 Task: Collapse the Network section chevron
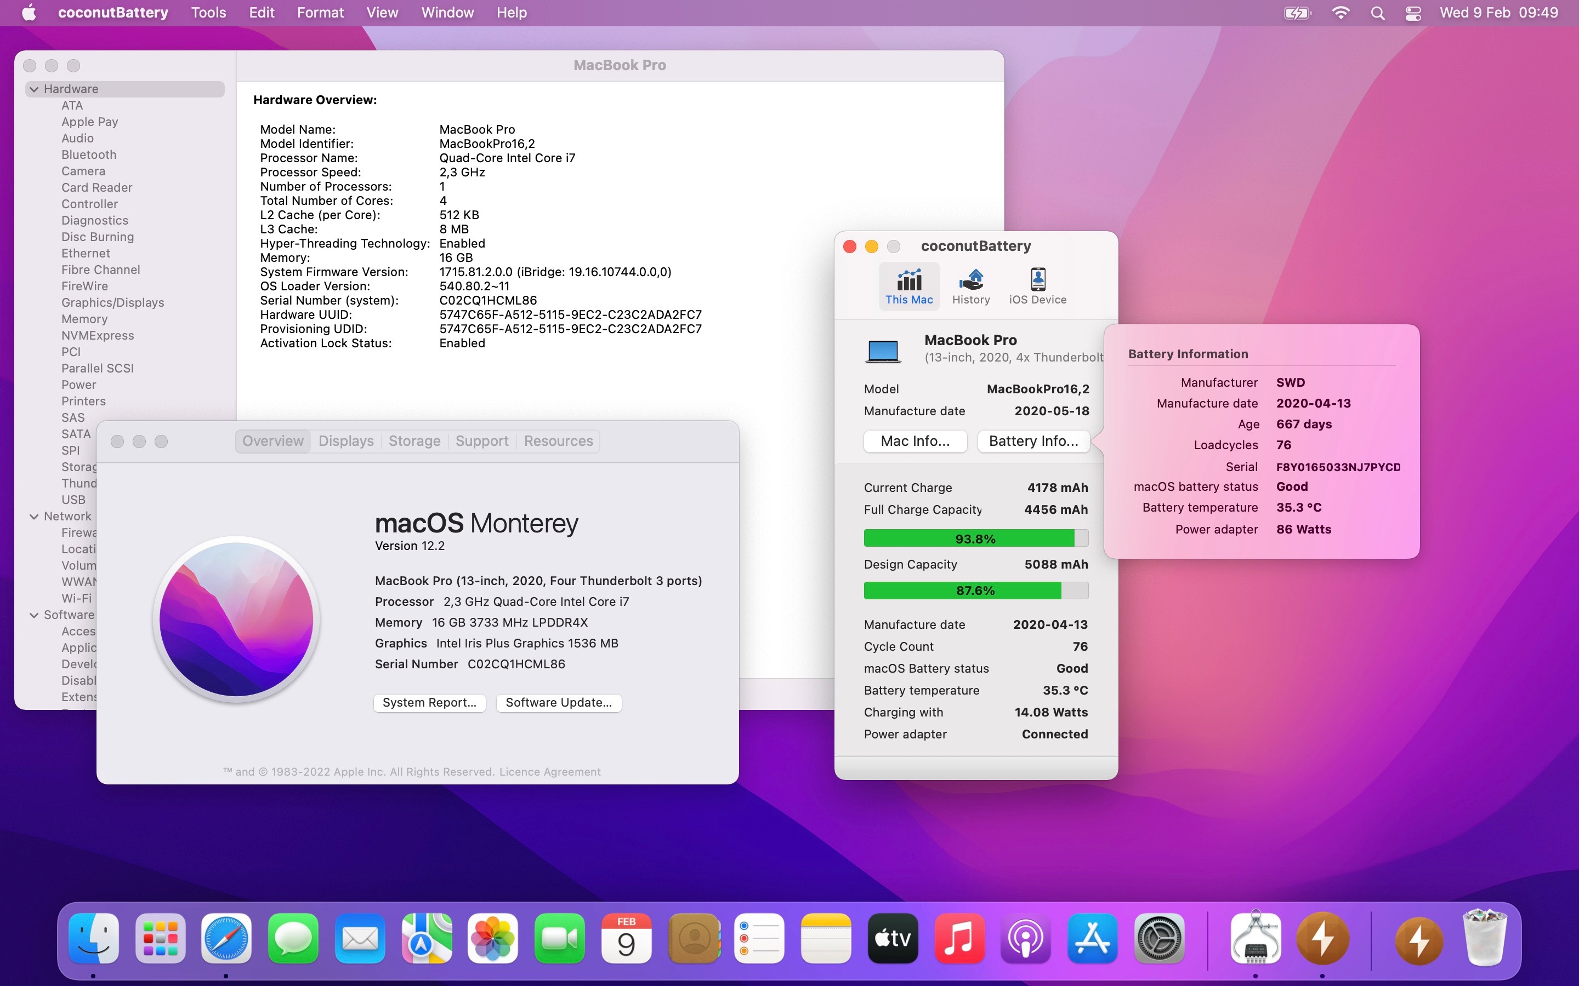pyautogui.click(x=34, y=517)
